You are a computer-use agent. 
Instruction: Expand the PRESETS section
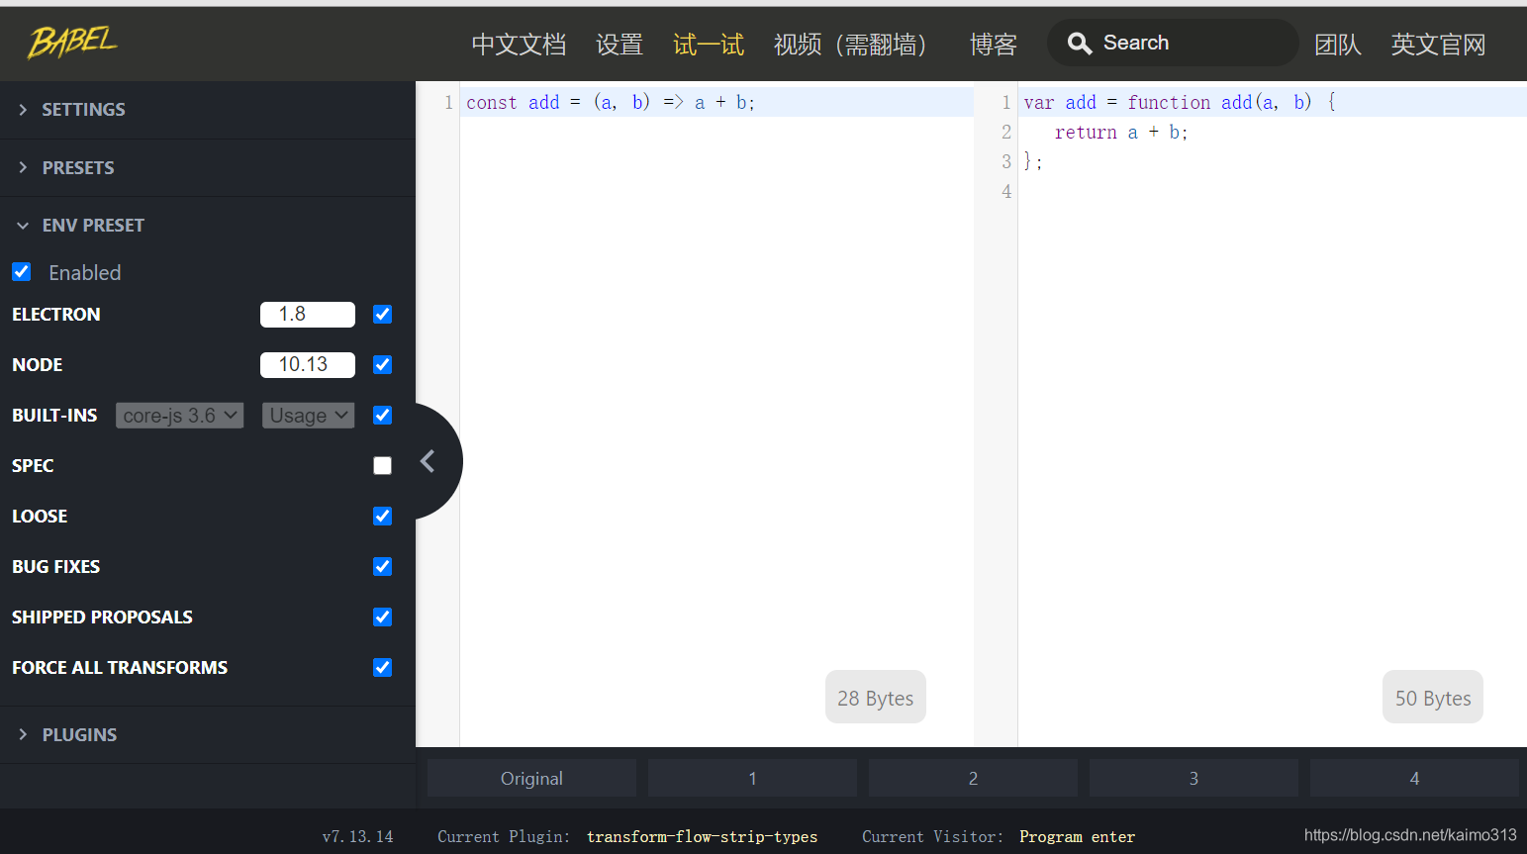tap(78, 167)
